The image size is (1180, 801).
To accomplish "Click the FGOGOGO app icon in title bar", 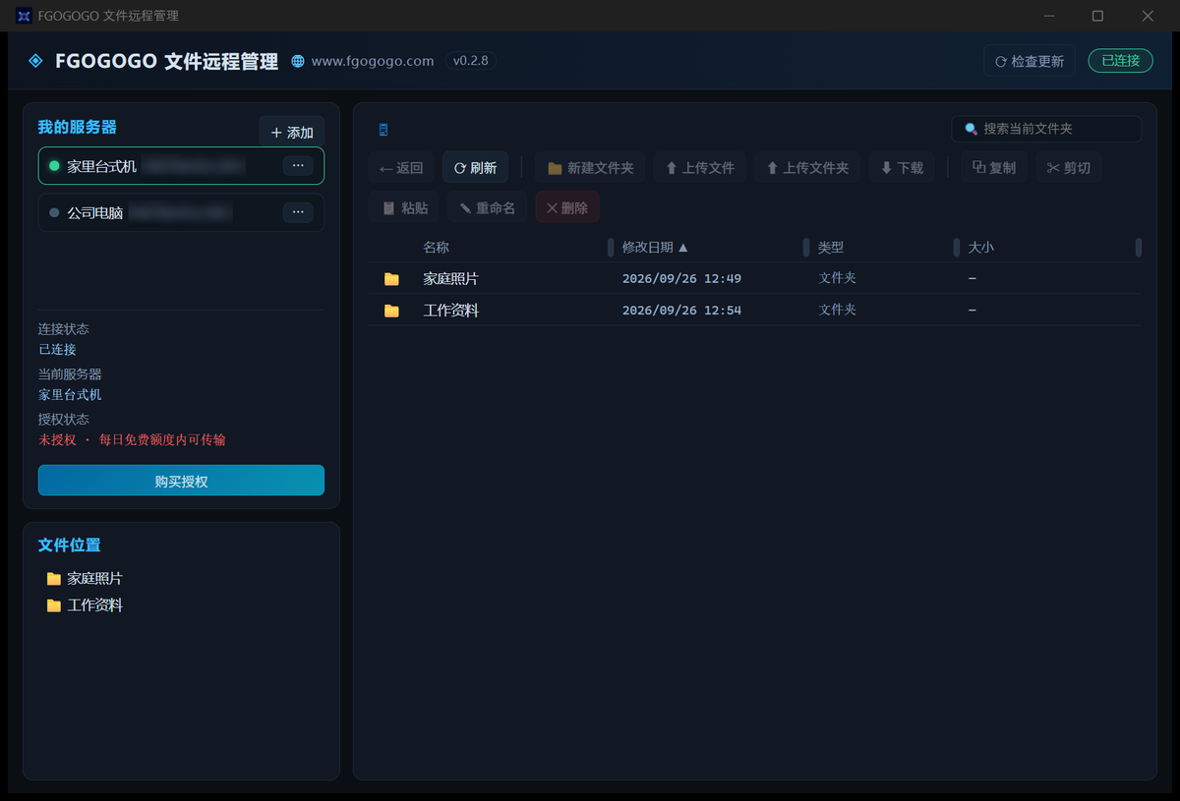I will [x=24, y=16].
